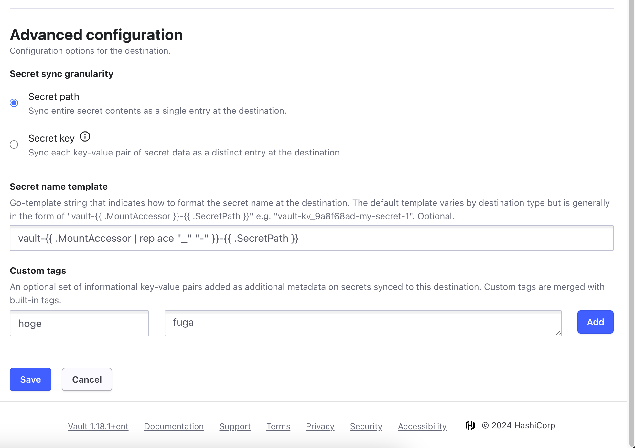
Task: Click the Secret key info icon
Action: pyautogui.click(x=85, y=137)
